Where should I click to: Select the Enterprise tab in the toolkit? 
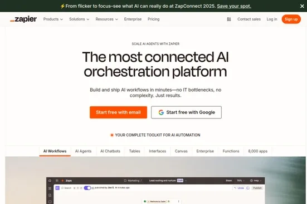[x=205, y=151]
